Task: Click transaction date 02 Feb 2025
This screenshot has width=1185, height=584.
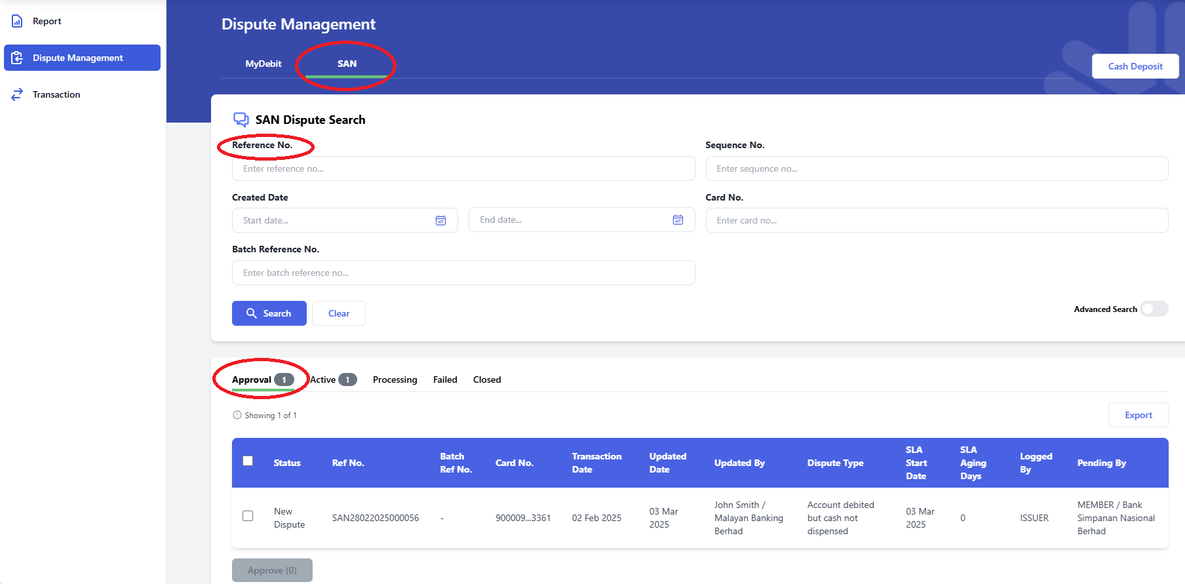Action: pos(596,518)
